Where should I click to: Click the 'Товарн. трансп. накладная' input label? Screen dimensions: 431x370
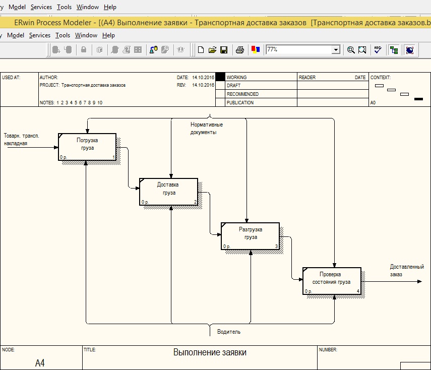21,139
